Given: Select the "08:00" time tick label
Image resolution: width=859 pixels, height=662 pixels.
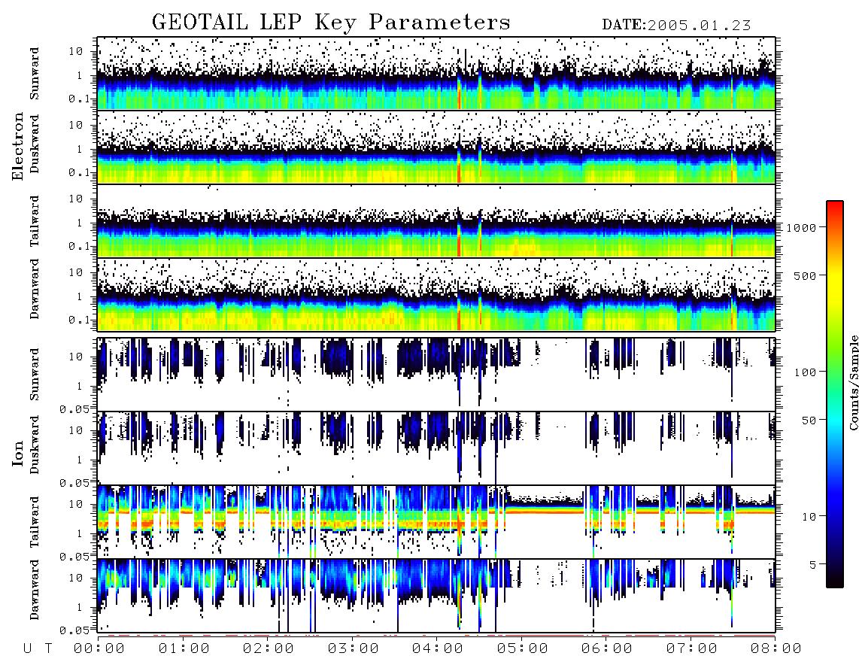Looking at the screenshot, I should [x=776, y=649].
